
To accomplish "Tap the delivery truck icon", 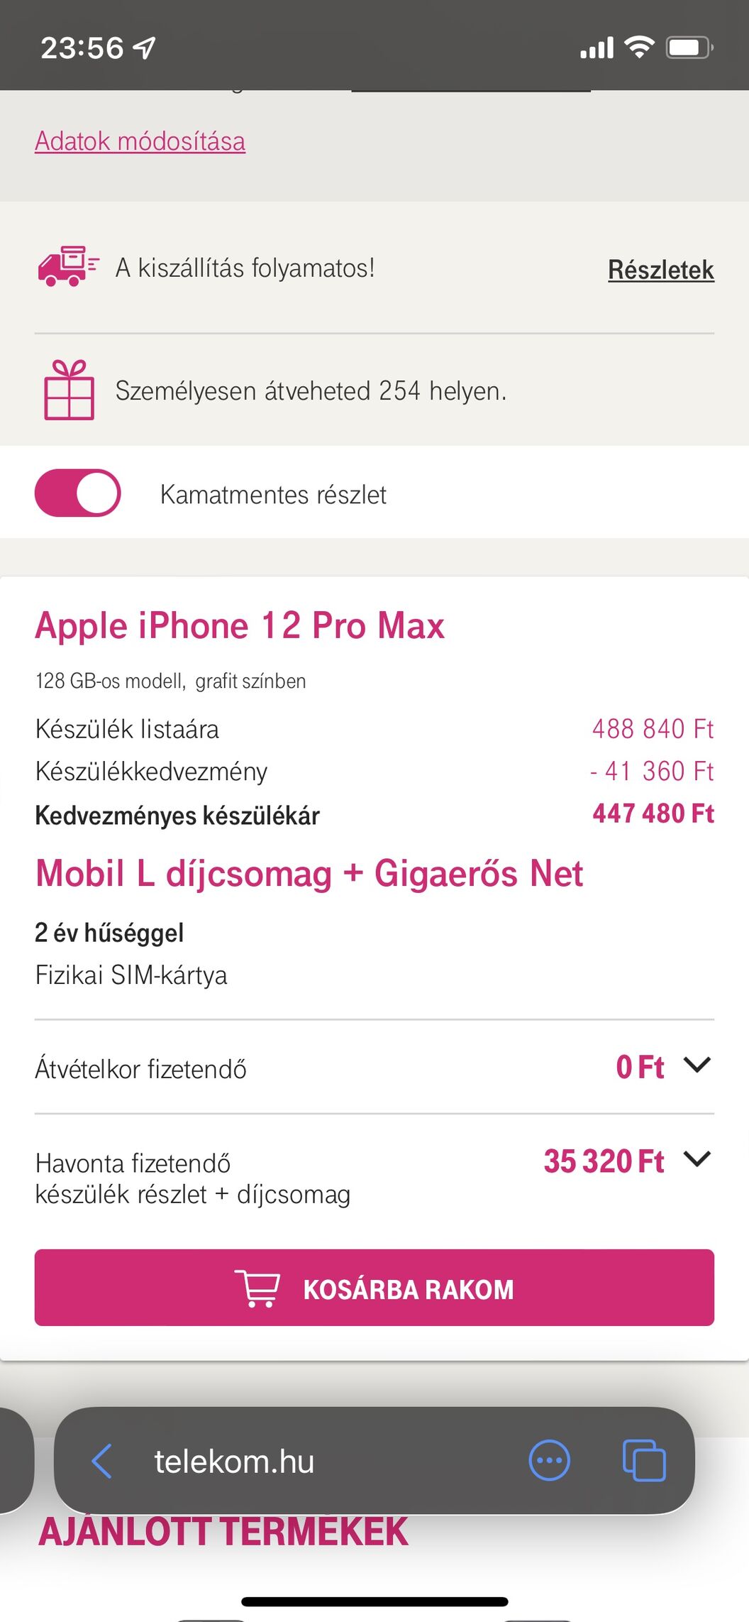I will (x=68, y=267).
